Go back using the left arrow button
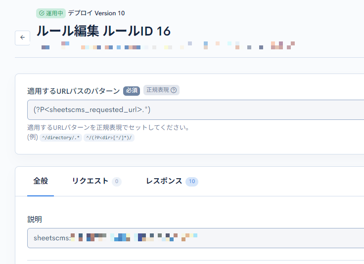This screenshot has width=364, height=264. point(23,38)
